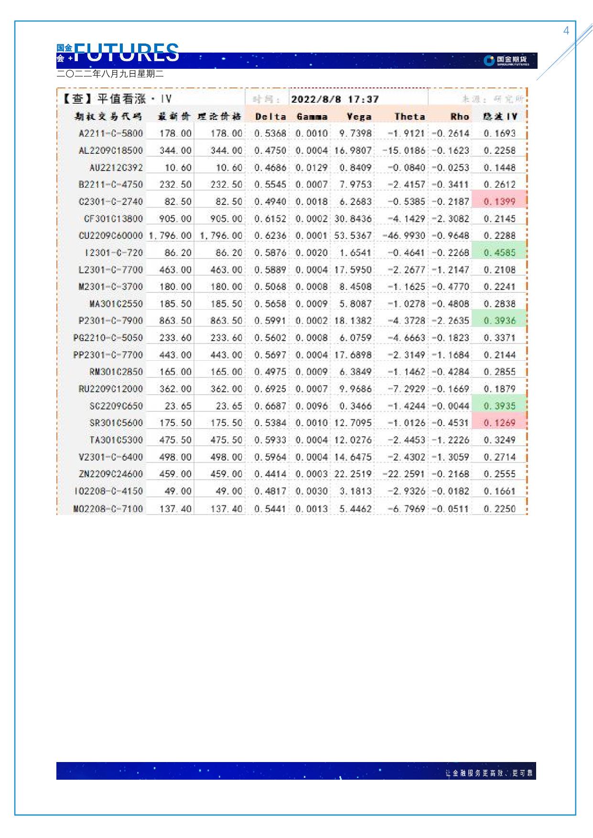Click Gamma value 0.0129 in AU2212 row
The height and width of the screenshot is (838, 593).
point(312,168)
